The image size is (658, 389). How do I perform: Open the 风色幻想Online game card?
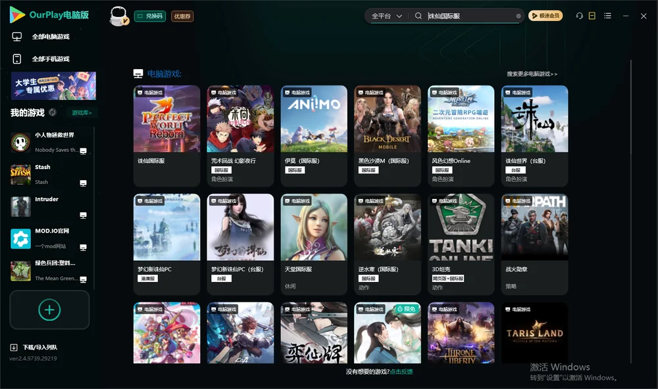tap(461, 136)
